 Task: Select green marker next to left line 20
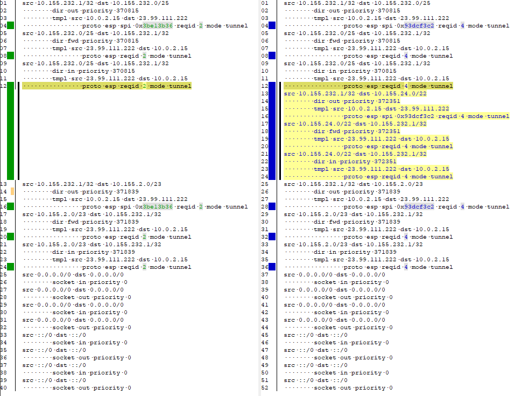pos(11,237)
